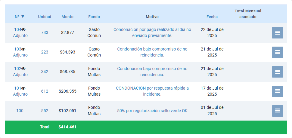Click the eye icon beside entry 101

23,88
